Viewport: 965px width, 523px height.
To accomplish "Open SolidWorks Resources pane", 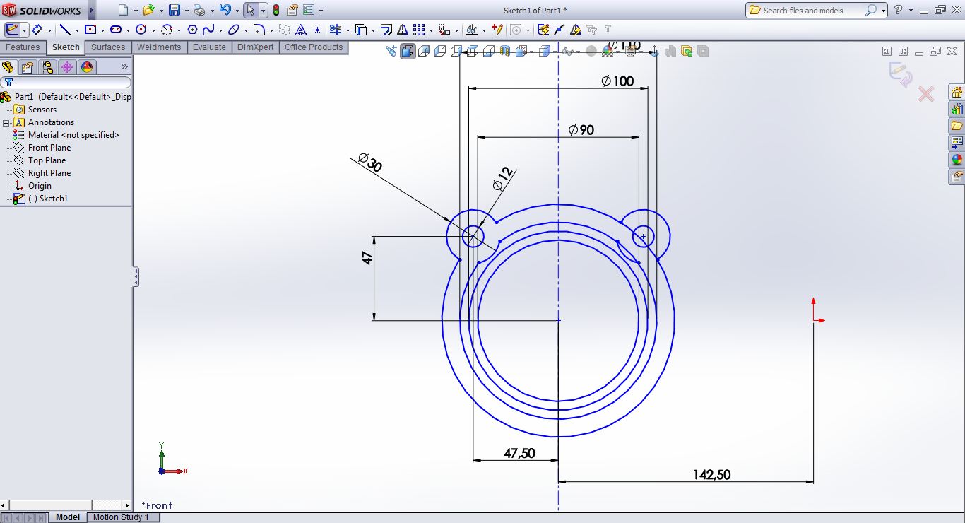I will (957, 91).
